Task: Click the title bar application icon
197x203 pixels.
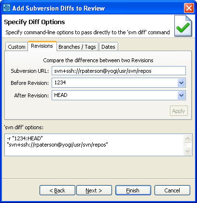Action: pyautogui.click(x=7, y=8)
